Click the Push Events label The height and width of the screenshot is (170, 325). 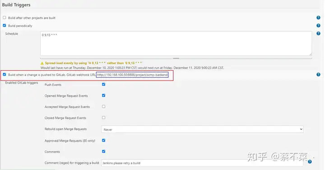53,85
